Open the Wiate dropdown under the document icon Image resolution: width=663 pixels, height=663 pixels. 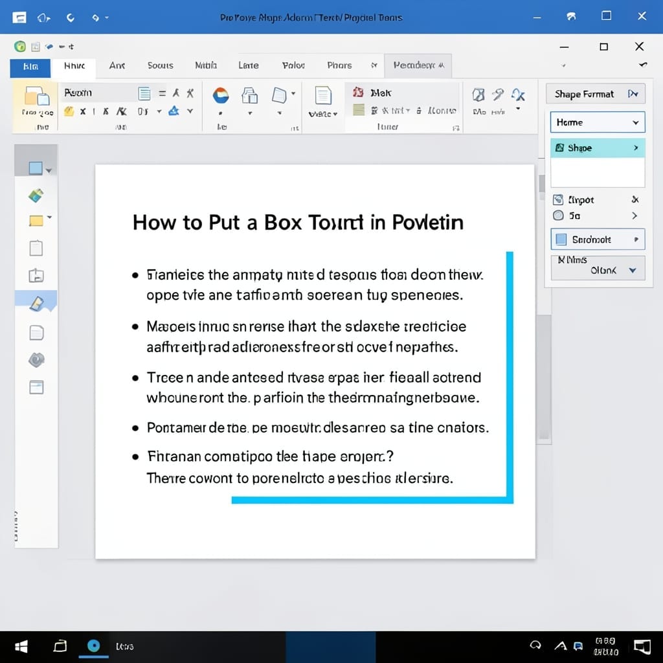(323, 114)
